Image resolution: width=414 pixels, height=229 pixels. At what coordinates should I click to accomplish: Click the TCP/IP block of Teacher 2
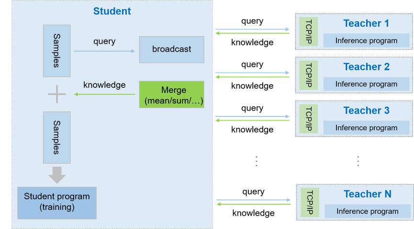(309, 75)
